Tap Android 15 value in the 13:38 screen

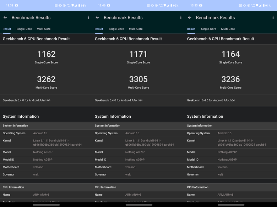pyautogui.click(x=40, y=133)
